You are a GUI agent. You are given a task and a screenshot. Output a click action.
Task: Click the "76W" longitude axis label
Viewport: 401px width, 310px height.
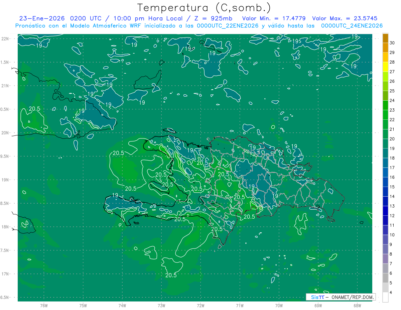point(44,305)
